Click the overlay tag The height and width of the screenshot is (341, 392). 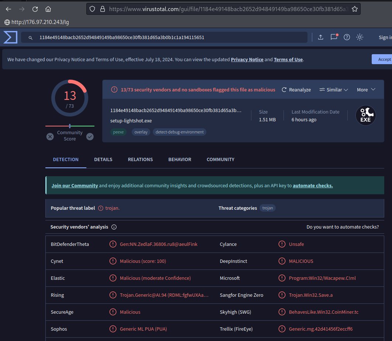[141, 132]
